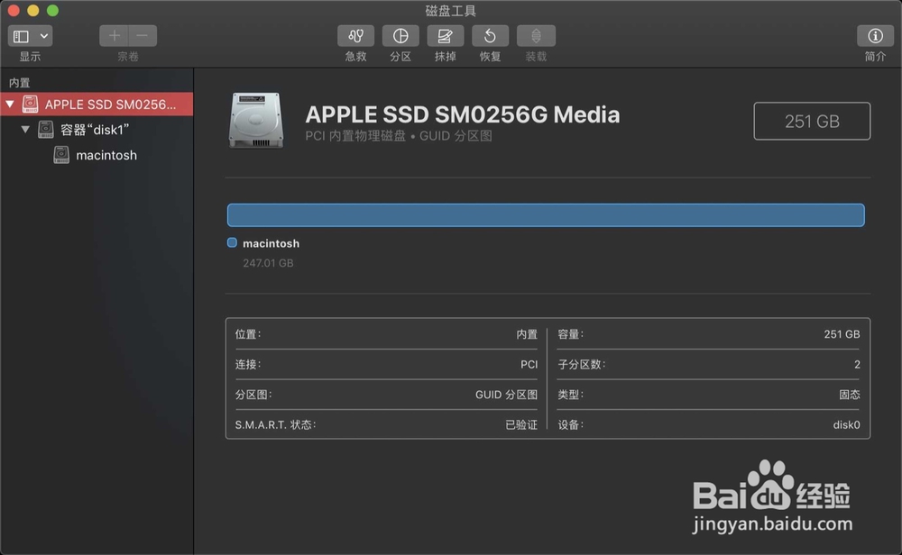The image size is (902, 555).
Task: Open the Info (简介) panel icon
Action: pyautogui.click(x=875, y=36)
